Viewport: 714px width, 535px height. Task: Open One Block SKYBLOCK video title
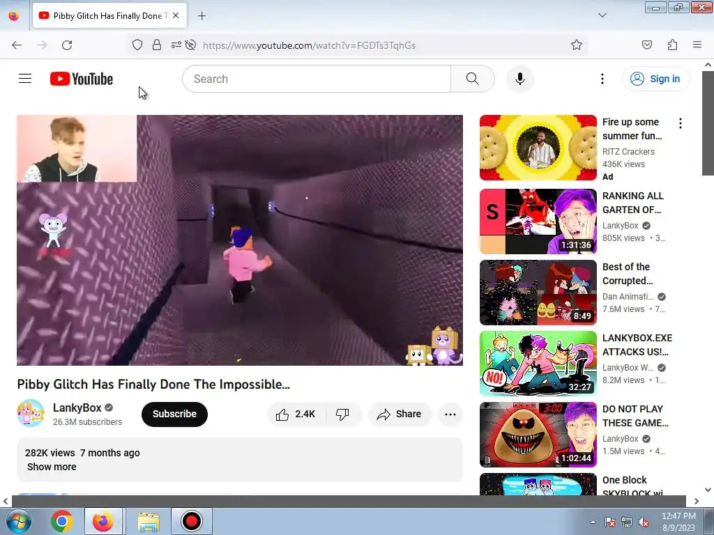coord(632,486)
